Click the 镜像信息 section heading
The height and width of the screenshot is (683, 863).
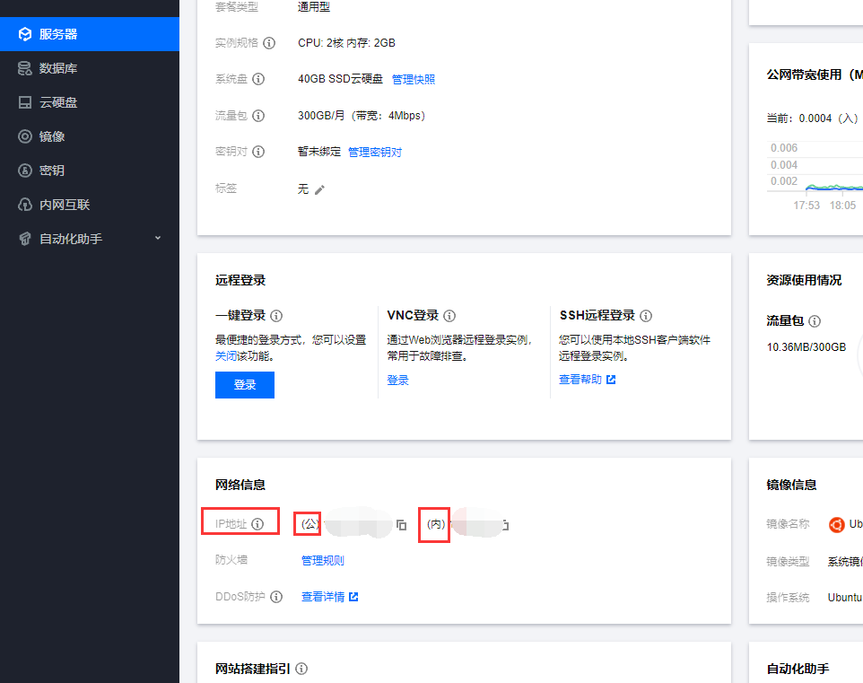(x=791, y=485)
